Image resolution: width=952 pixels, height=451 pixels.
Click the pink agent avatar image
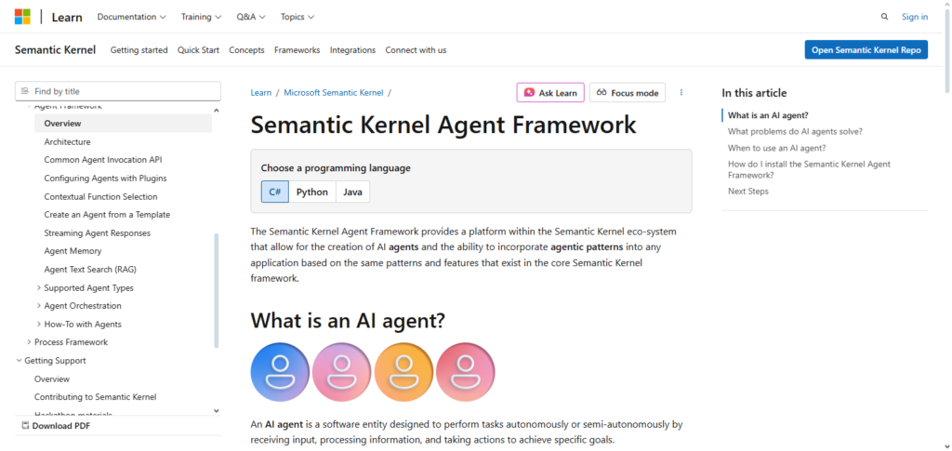click(x=342, y=372)
